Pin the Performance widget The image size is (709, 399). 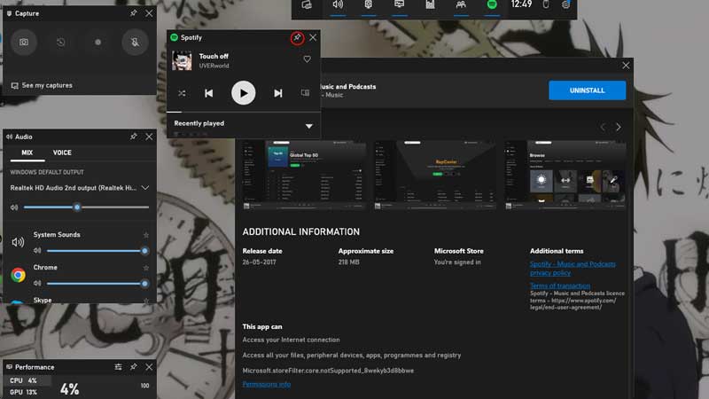pyautogui.click(x=134, y=367)
